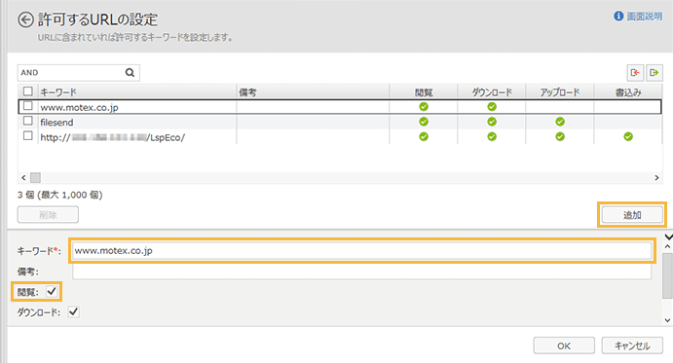Click ダウンロード green check for LspEco row
The image size is (673, 363).
point(492,137)
